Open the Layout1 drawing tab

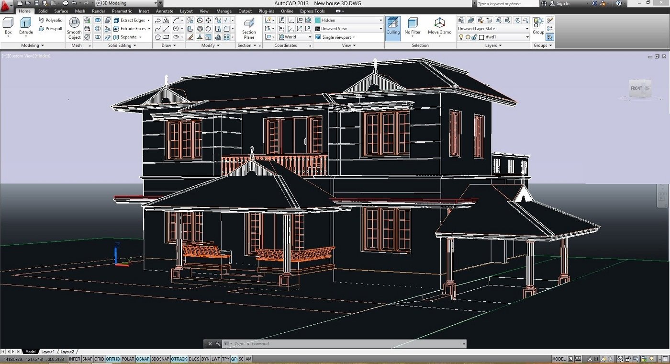47,352
